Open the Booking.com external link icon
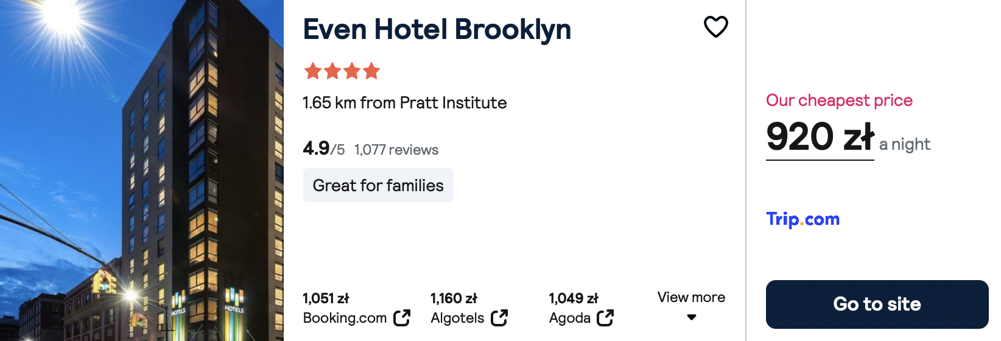This screenshot has height=341, width=1001. pos(402,318)
